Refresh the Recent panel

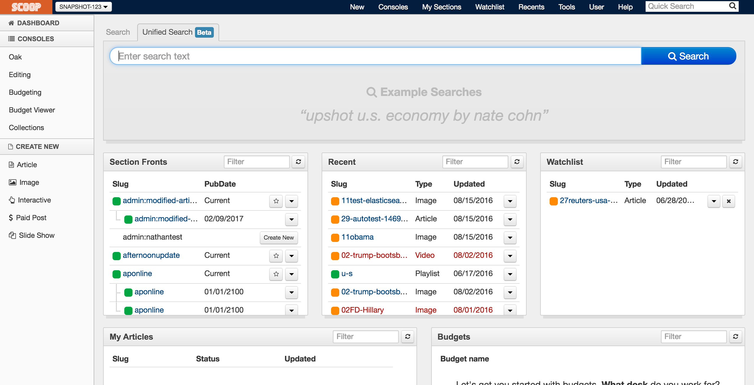pyautogui.click(x=517, y=162)
